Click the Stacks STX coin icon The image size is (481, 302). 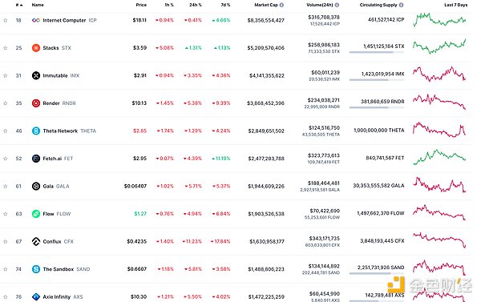click(x=36, y=48)
